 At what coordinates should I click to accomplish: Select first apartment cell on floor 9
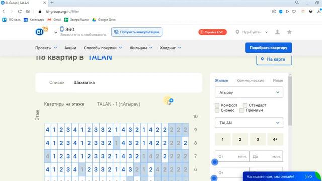[48, 130]
